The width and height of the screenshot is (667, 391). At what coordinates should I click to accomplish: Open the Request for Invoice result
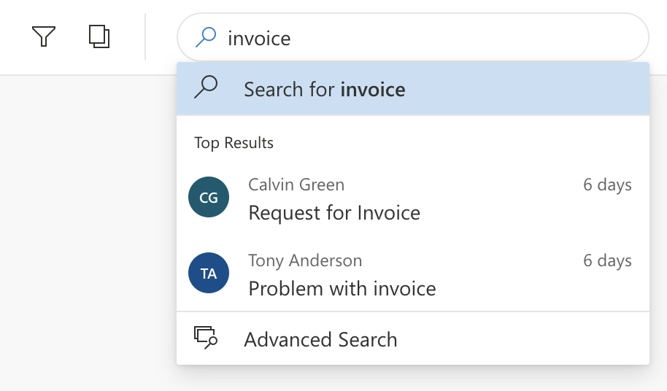[x=334, y=213]
